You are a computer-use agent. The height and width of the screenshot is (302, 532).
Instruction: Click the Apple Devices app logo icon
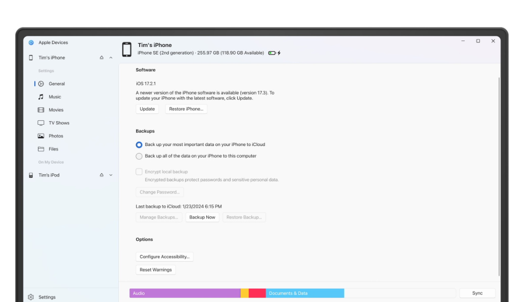click(x=31, y=42)
